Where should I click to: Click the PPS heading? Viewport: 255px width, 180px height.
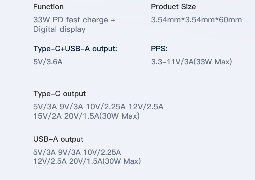point(159,49)
